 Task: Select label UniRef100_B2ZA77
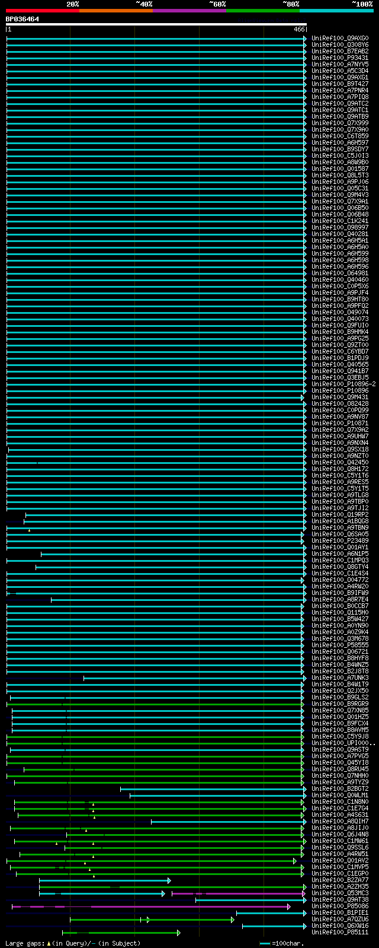pos(340,880)
